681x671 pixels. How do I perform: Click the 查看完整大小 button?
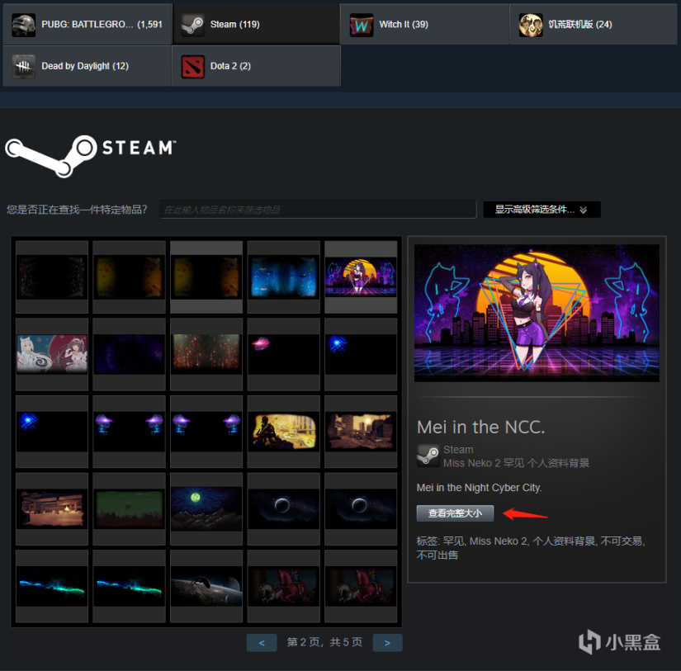pyautogui.click(x=455, y=512)
